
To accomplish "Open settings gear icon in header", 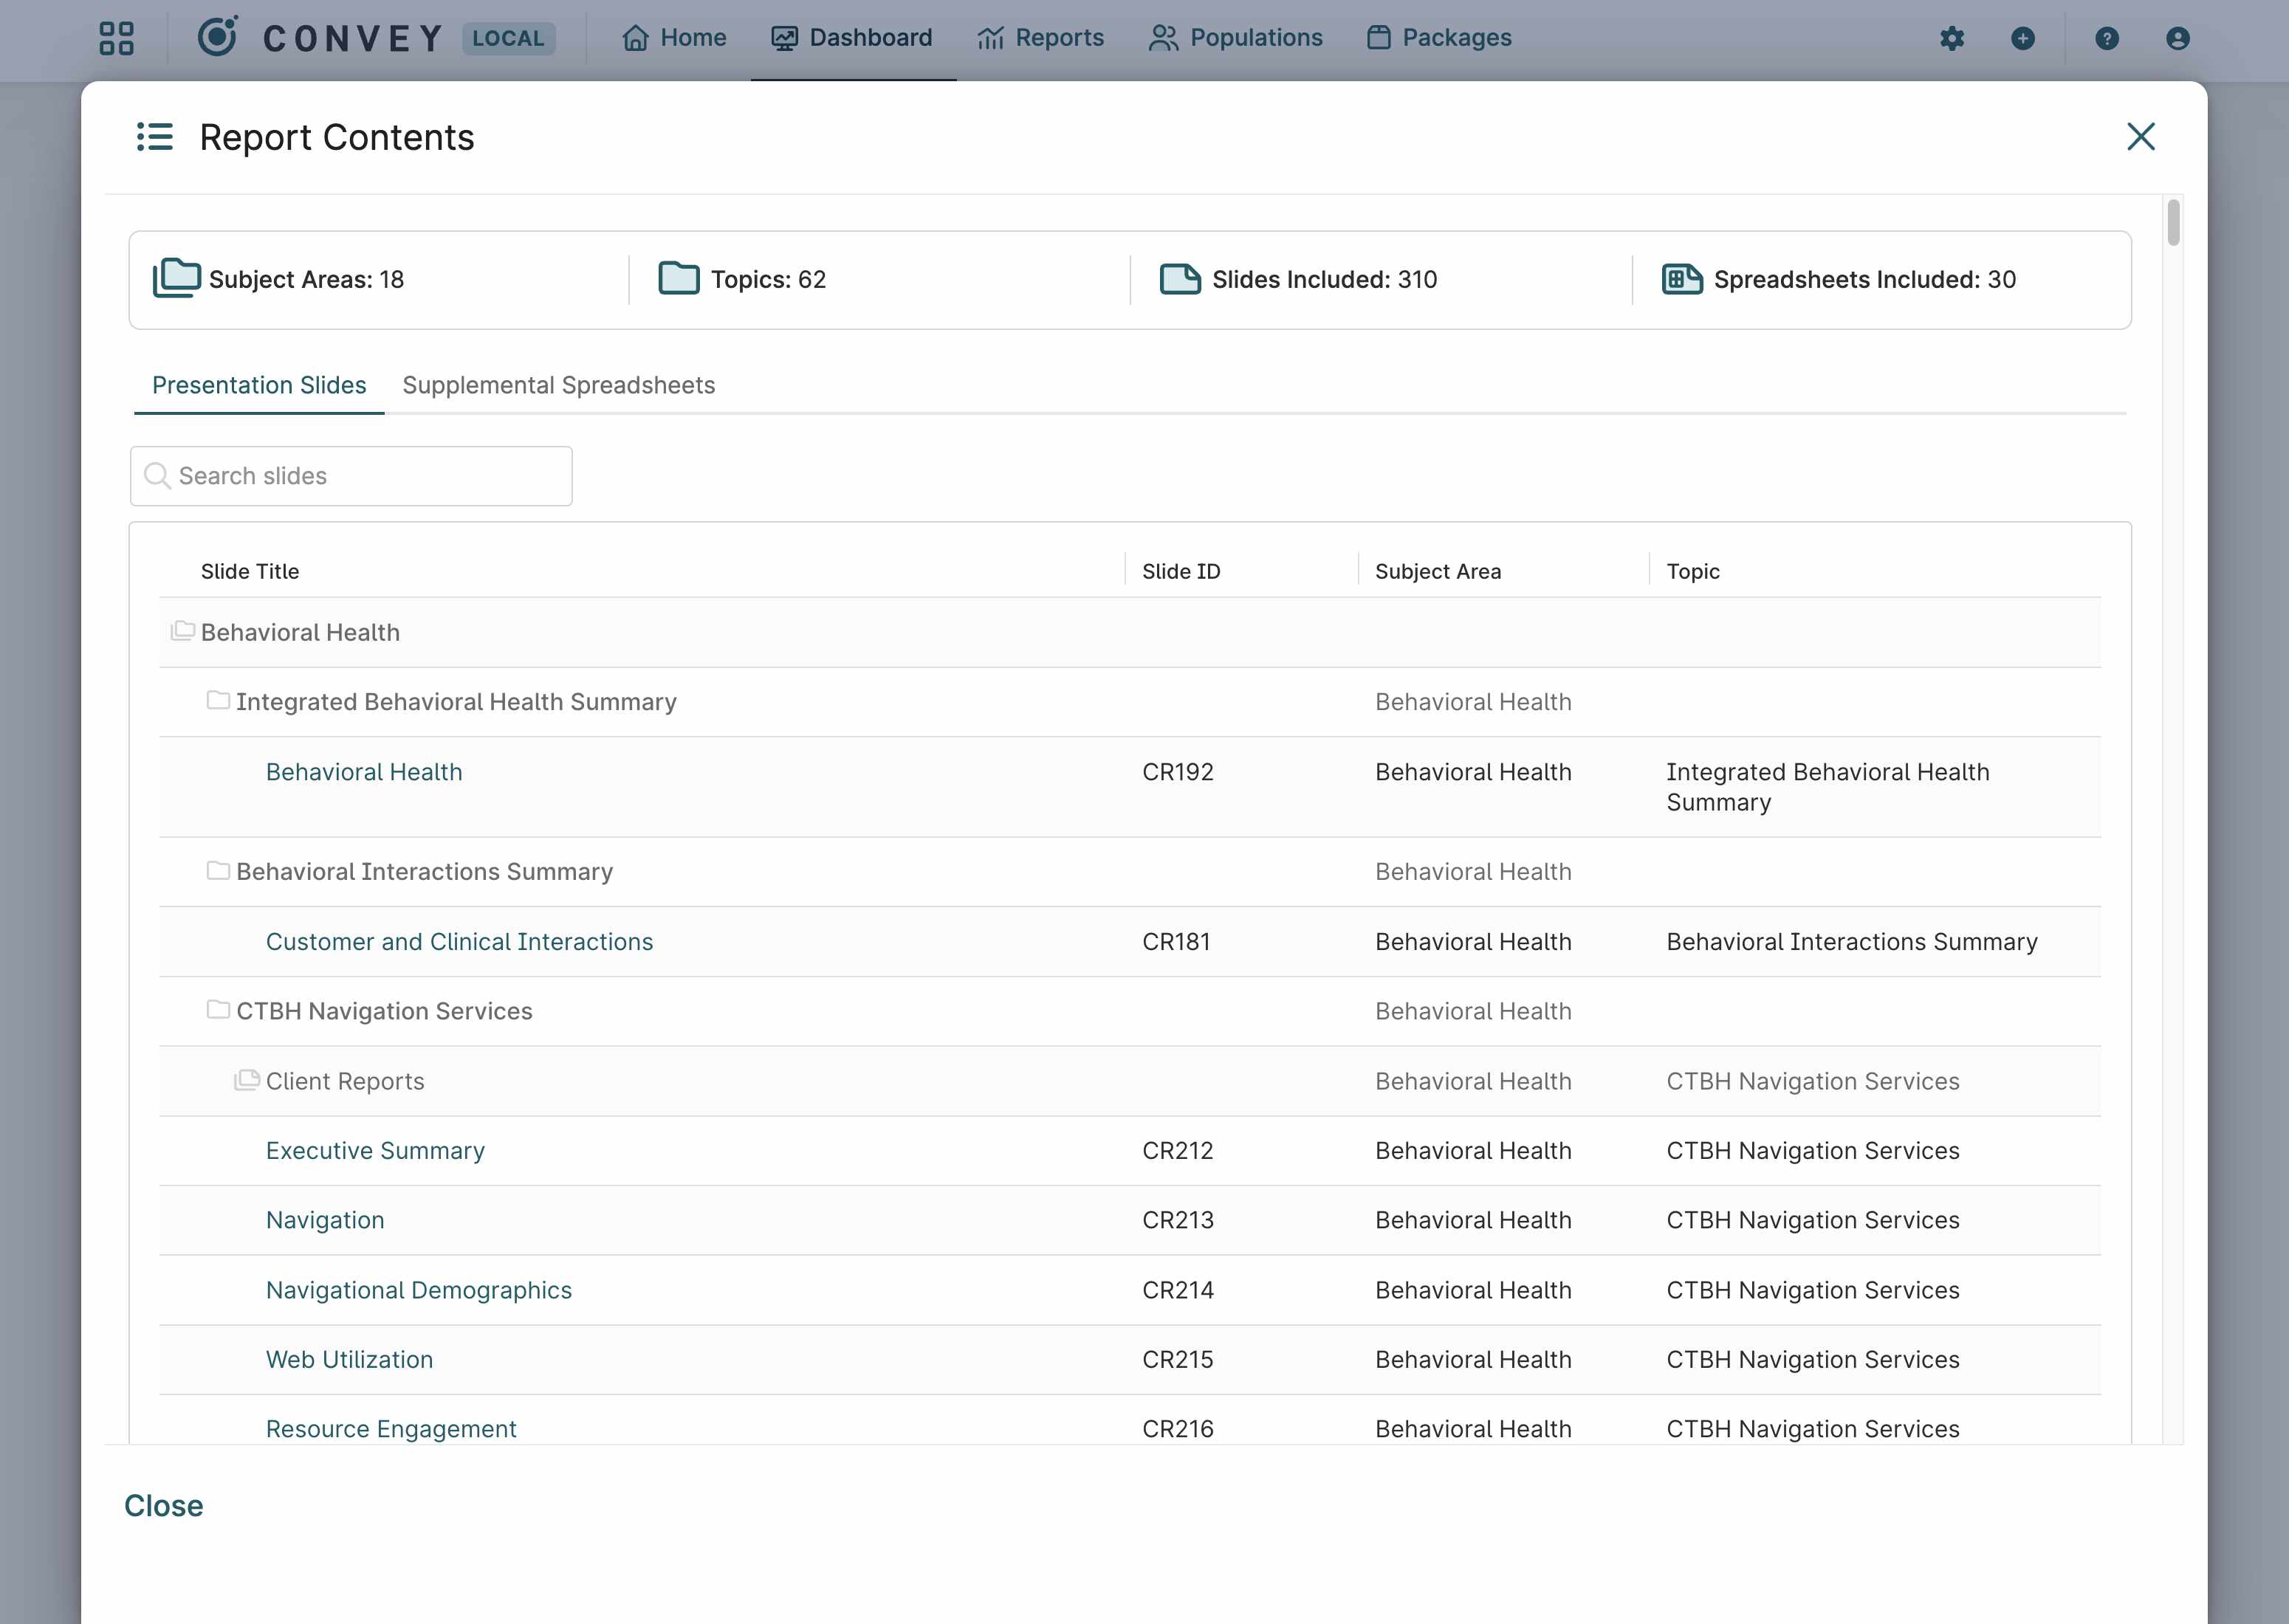I will tap(1951, 38).
